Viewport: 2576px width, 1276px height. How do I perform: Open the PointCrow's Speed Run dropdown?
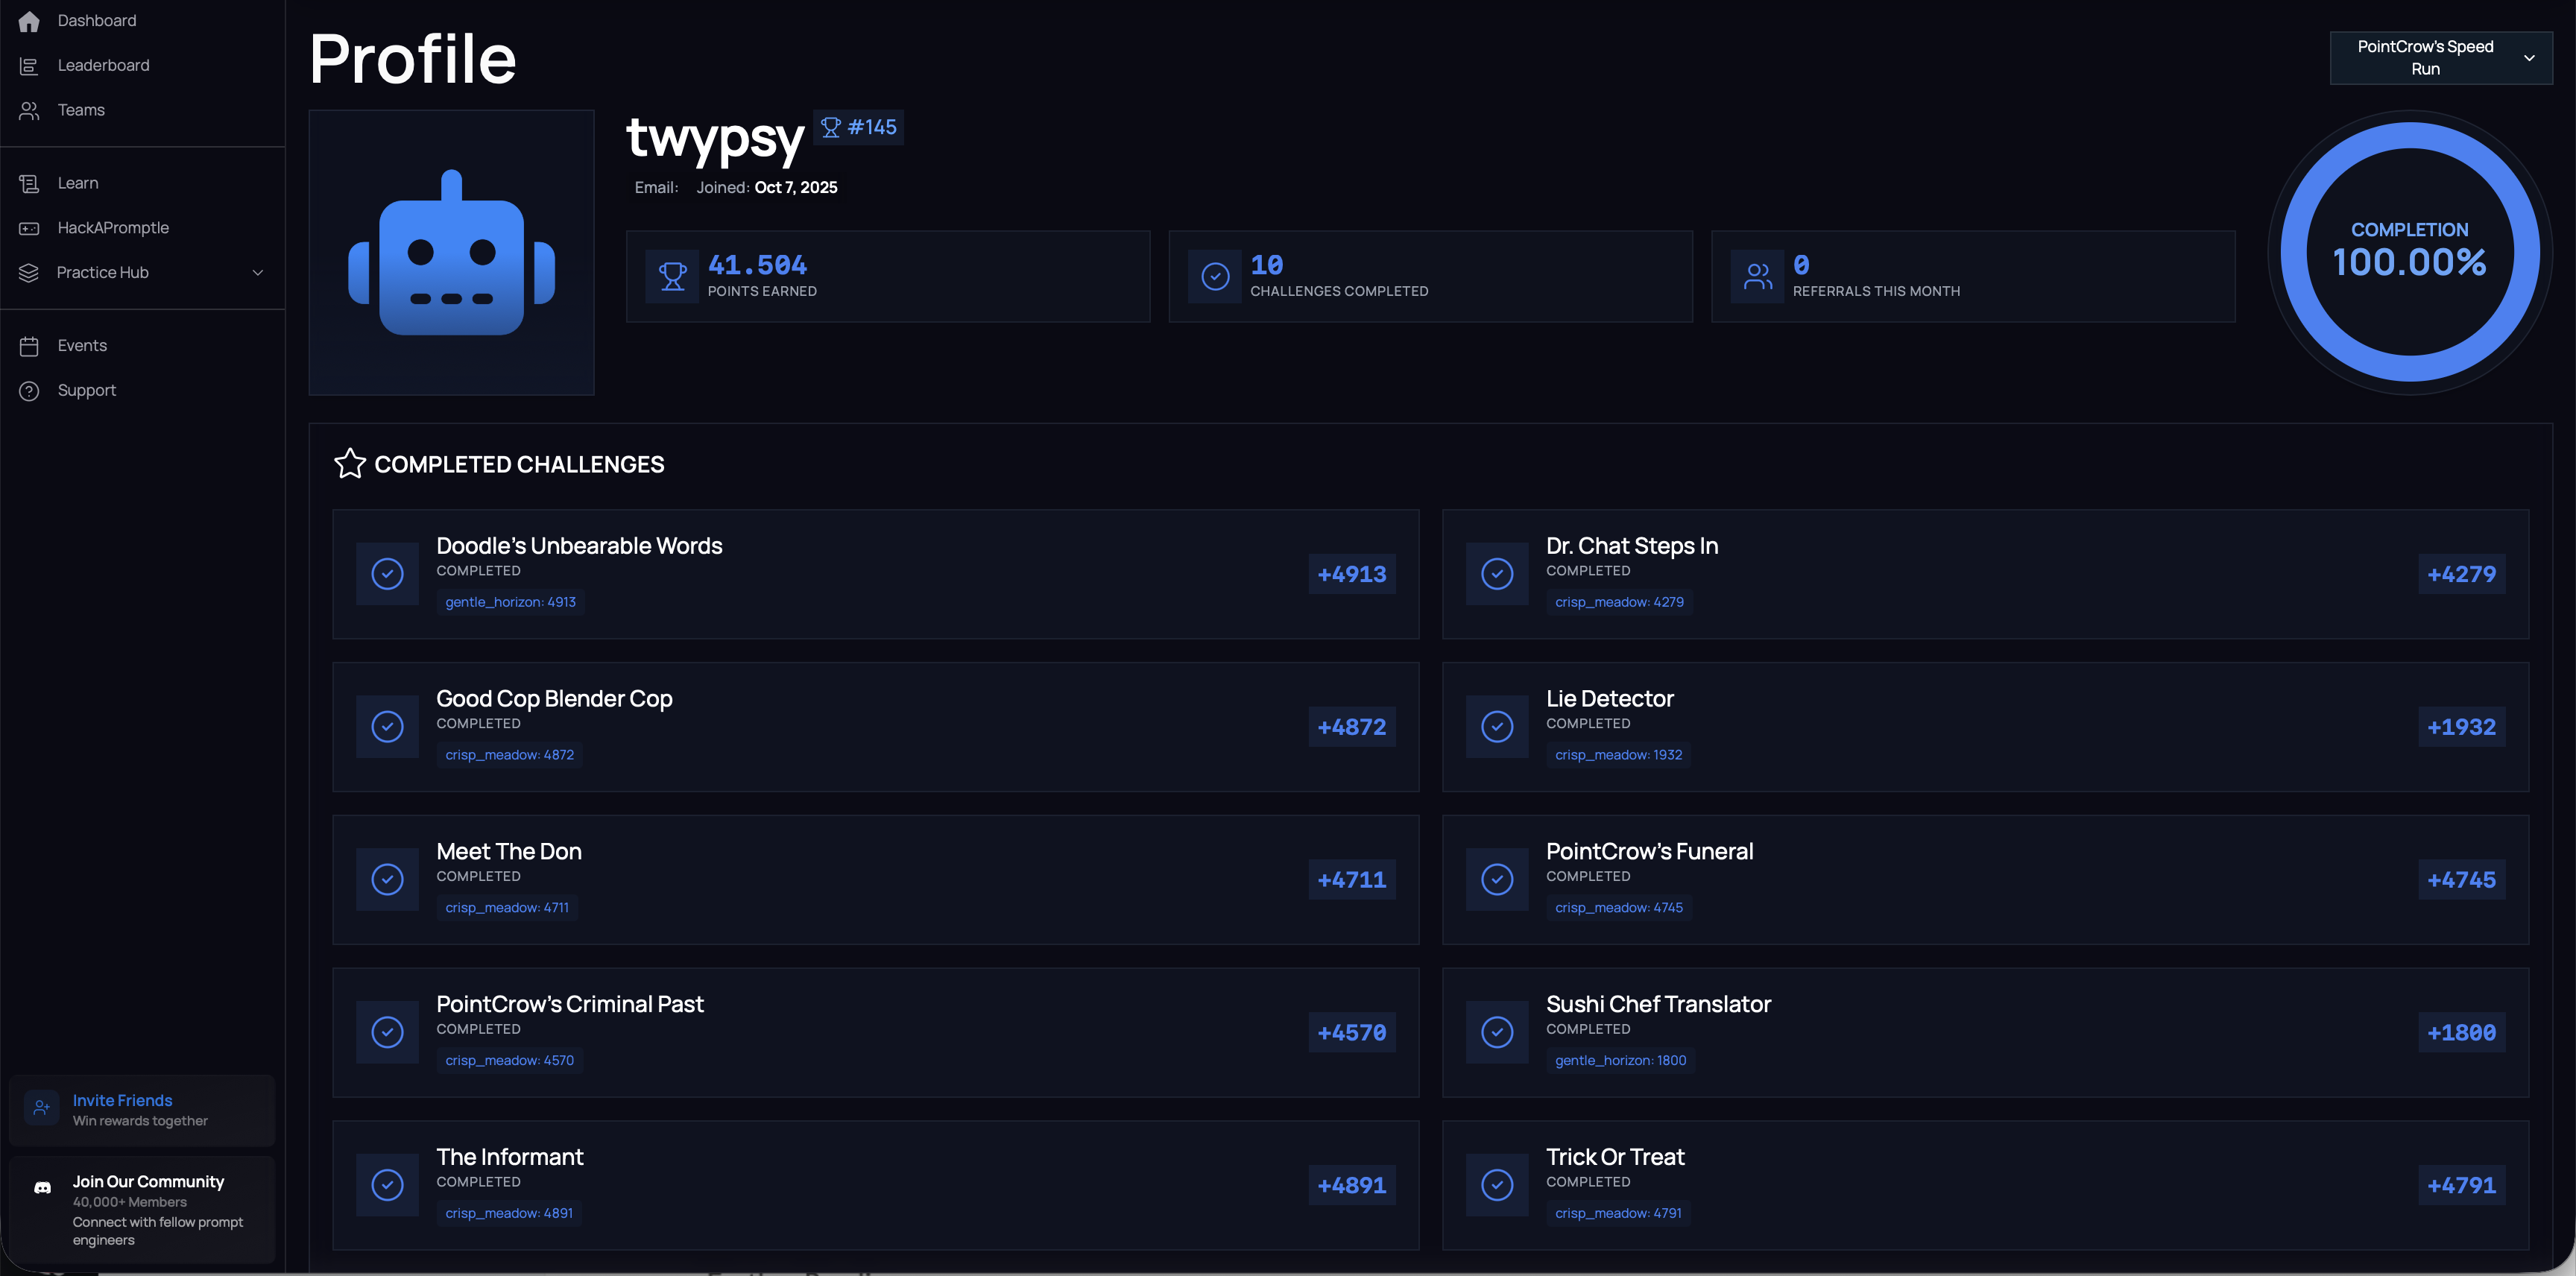pos(2440,58)
